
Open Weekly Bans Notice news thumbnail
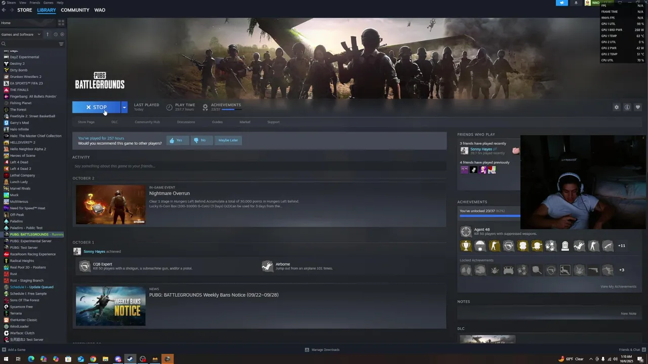pyautogui.click(x=110, y=306)
